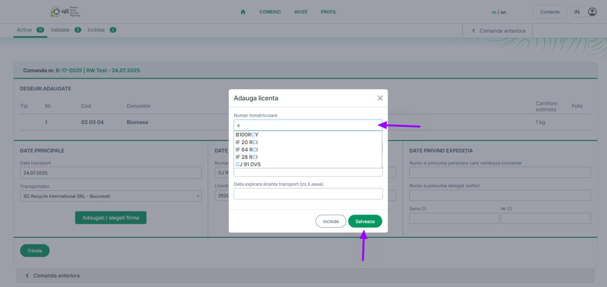
Task: Open the AVIZE menu
Action: [301, 12]
